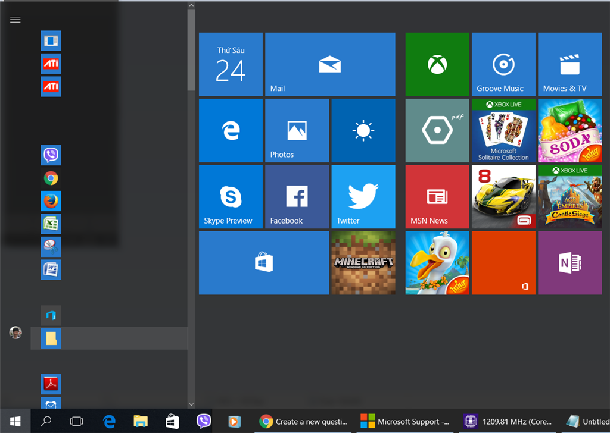Open the Viber app in the Start list
This screenshot has width=610, height=433.
click(51, 155)
